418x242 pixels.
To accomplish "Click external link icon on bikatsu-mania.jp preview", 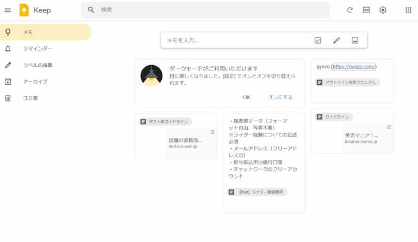I will [x=389, y=127].
